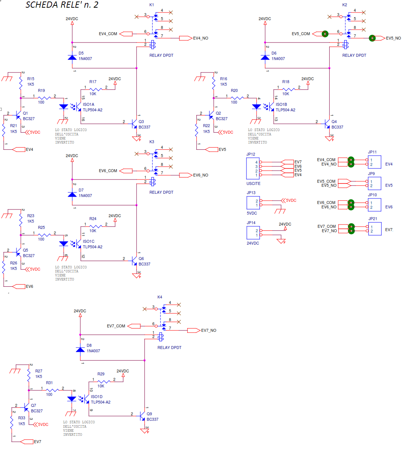Click the JP11 connector for EV4
404x453 pixels.
click(374, 162)
